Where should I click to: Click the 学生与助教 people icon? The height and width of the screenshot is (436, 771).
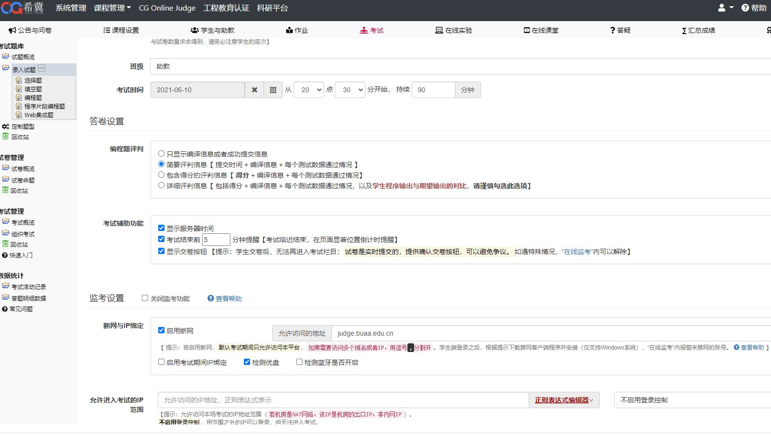(x=194, y=30)
